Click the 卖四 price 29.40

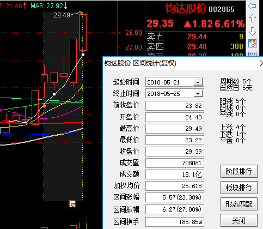[197, 46]
